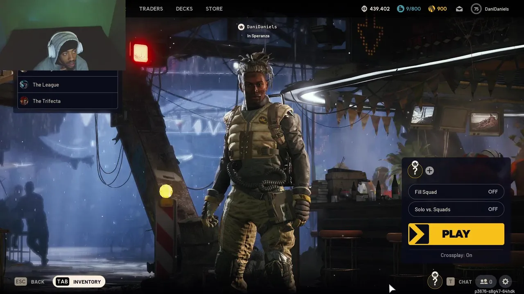This screenshot has width=524, height=294.
Task: Click the bottom party question-mark avatar
Action: click(435, 281)
